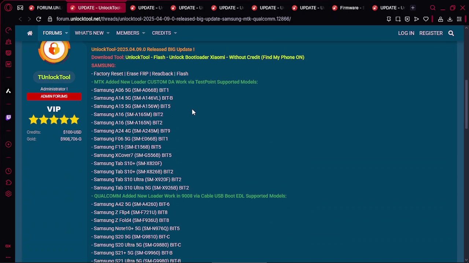Expand the FORUMS dropdown arrow
469x263 pixels.
(x=66, y=33)
